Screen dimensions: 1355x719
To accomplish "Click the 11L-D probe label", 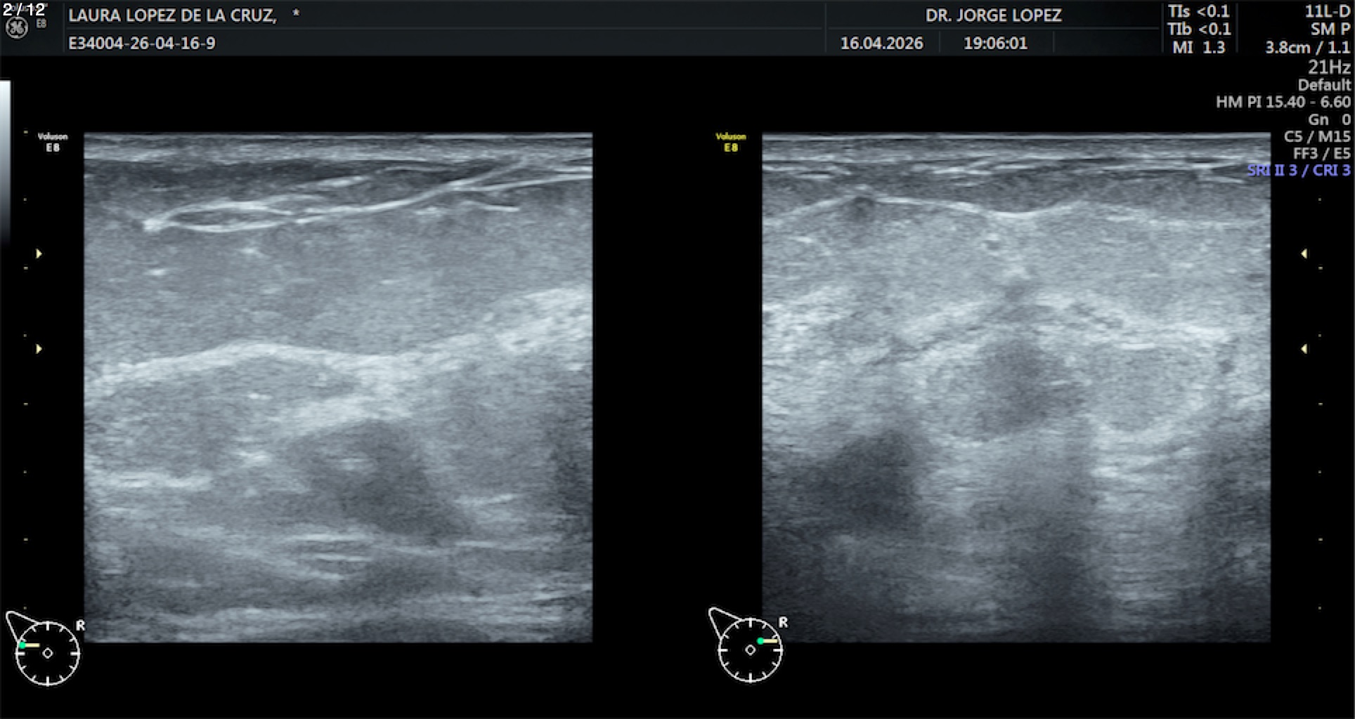I will click(x=1326, y=11).
